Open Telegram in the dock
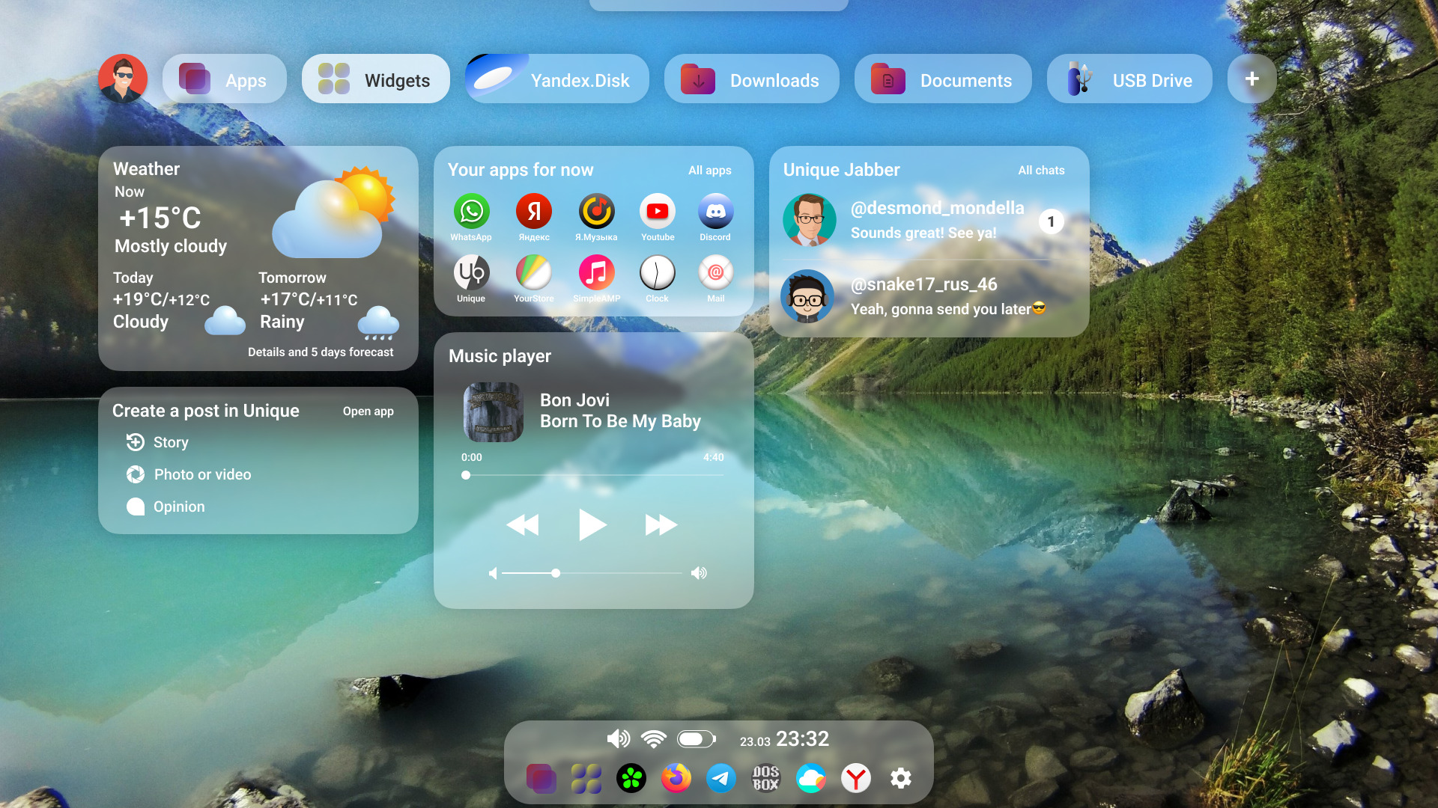The image size is (1438, 808). click(x=720, y=779)
